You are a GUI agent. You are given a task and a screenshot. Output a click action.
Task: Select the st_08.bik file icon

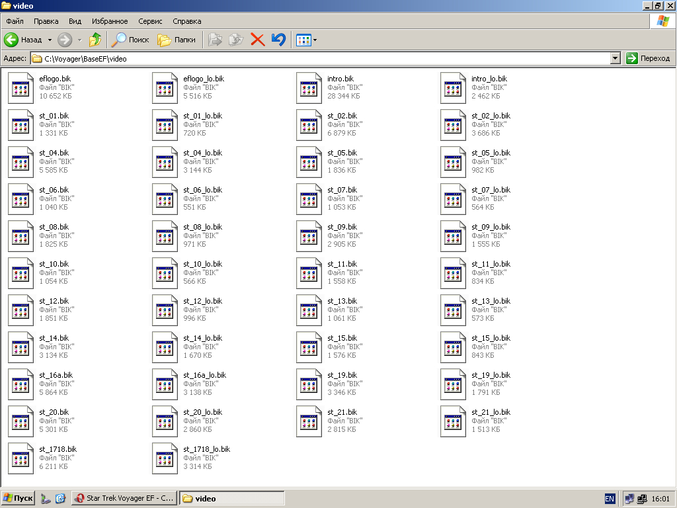tap(20, 237)
